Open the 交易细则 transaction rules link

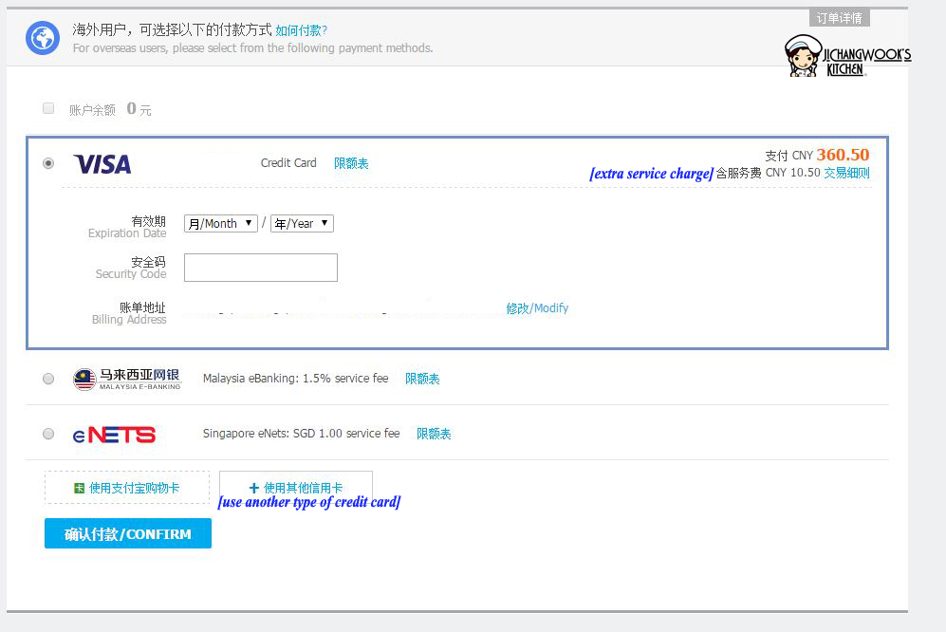click(x=846, y=173)
